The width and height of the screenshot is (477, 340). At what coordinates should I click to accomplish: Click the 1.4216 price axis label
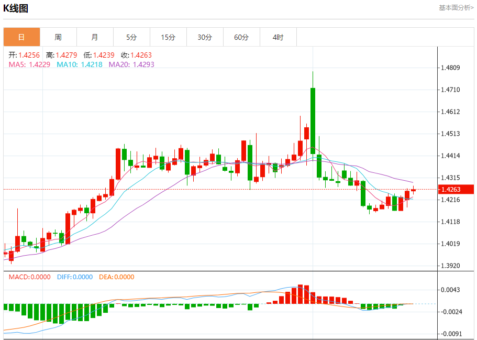point(450,200)
